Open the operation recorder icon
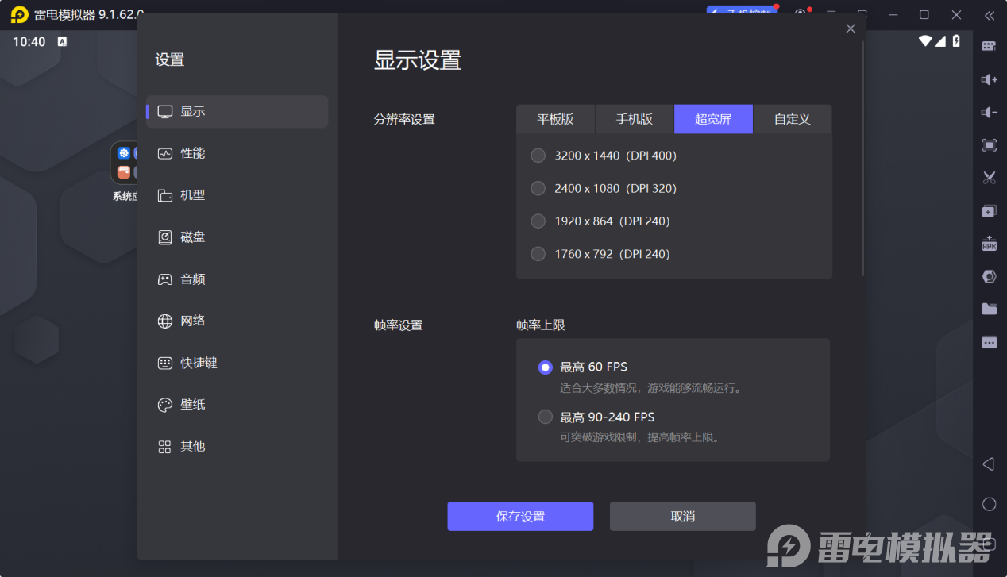This screenshot has height=577, width=1007. (x=989, y=276)
